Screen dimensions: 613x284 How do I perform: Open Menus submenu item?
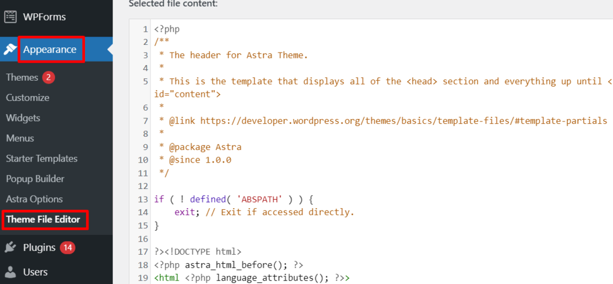[20, 138]
